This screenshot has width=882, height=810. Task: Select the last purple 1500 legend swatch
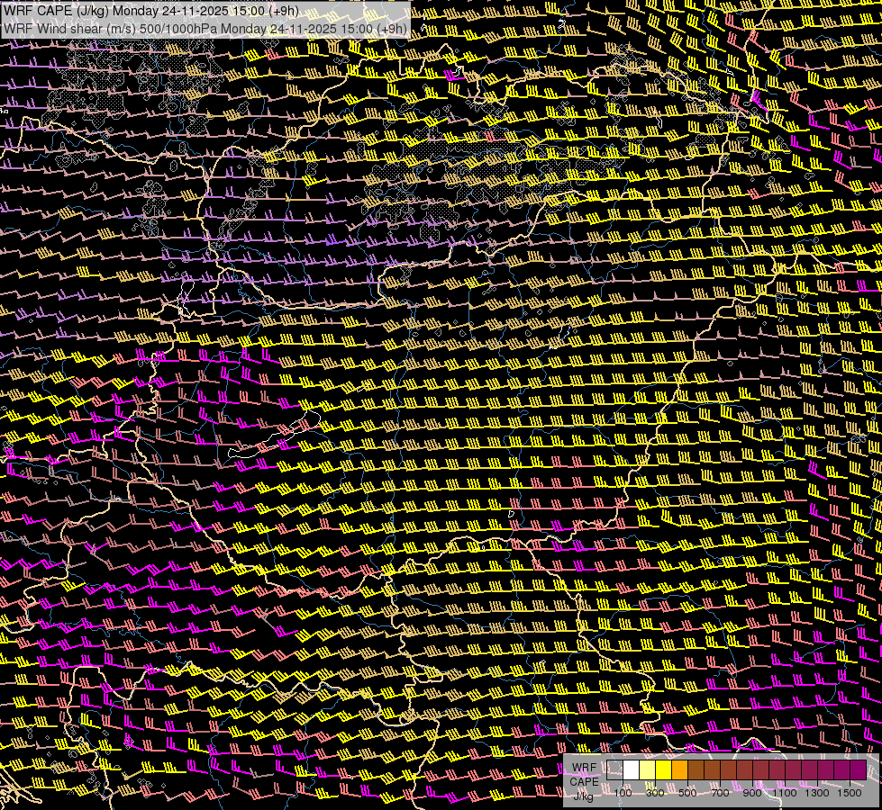pos(859,770)
